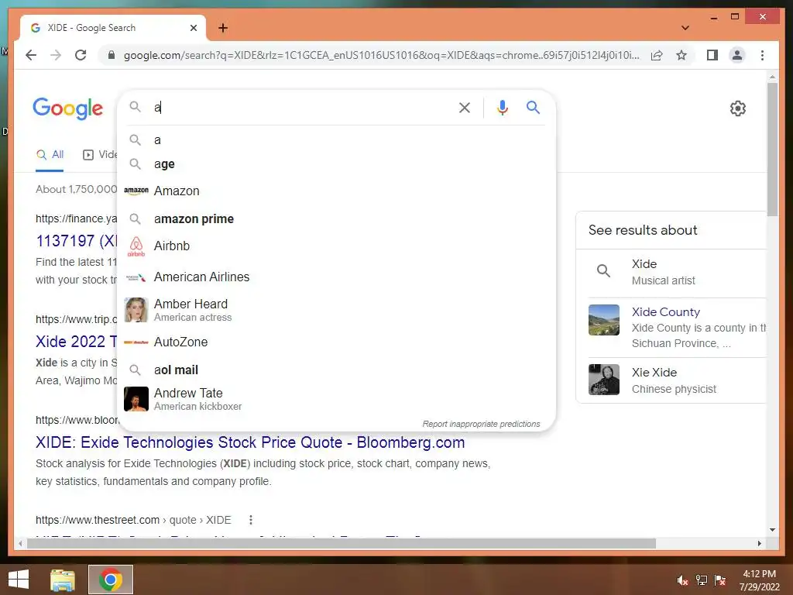793x595 pixels.
Task: Open the Action Center flag icon
Action: 719,580
